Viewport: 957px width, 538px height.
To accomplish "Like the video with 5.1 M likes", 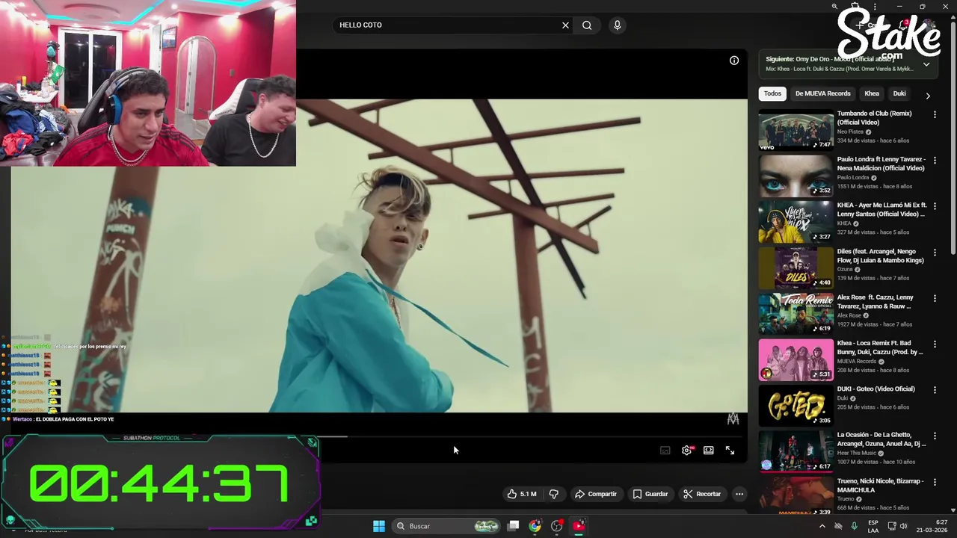I will [522, 494].
